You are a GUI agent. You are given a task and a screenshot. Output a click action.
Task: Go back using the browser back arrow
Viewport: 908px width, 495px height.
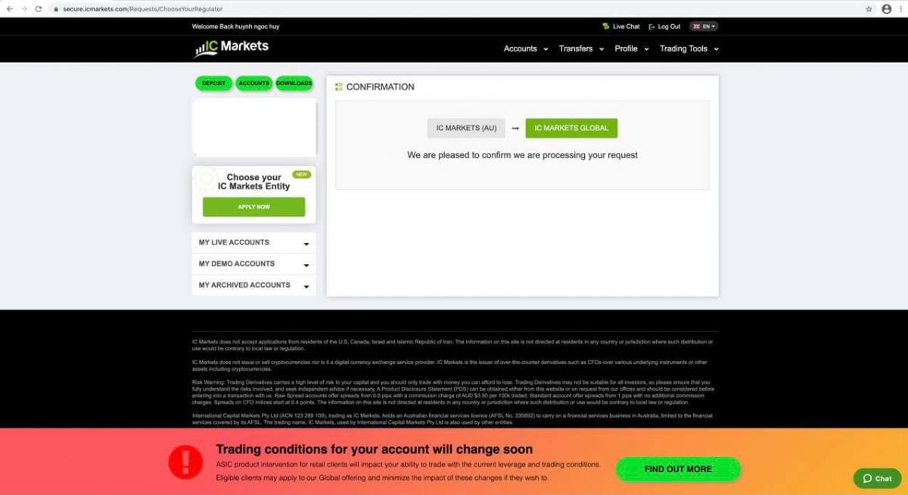[10, 9]
